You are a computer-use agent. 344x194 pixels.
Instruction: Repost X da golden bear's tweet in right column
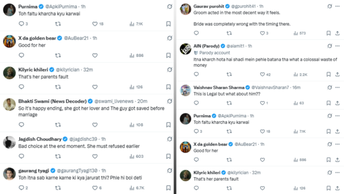[229, 160]
